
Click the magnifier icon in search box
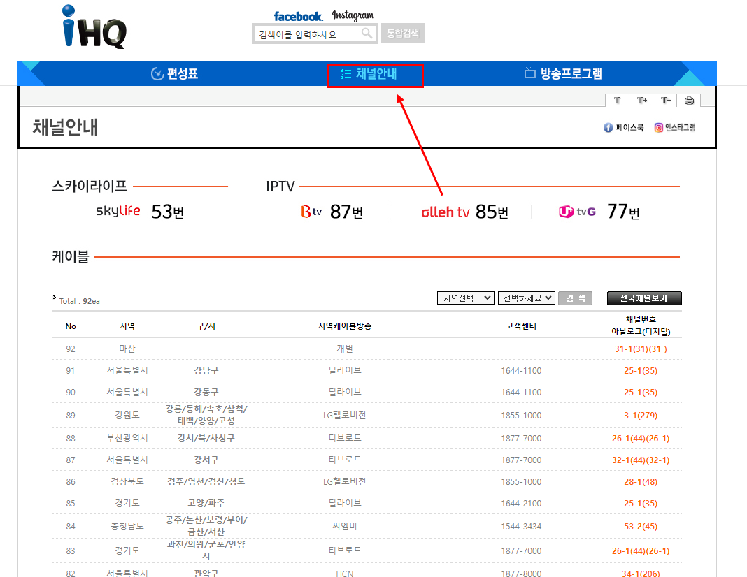pyautogui.click(x=367, y=33)
